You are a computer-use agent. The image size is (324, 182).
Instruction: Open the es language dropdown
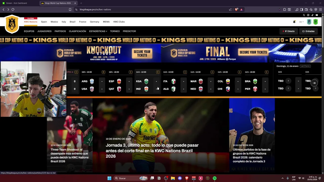[301, 22]
